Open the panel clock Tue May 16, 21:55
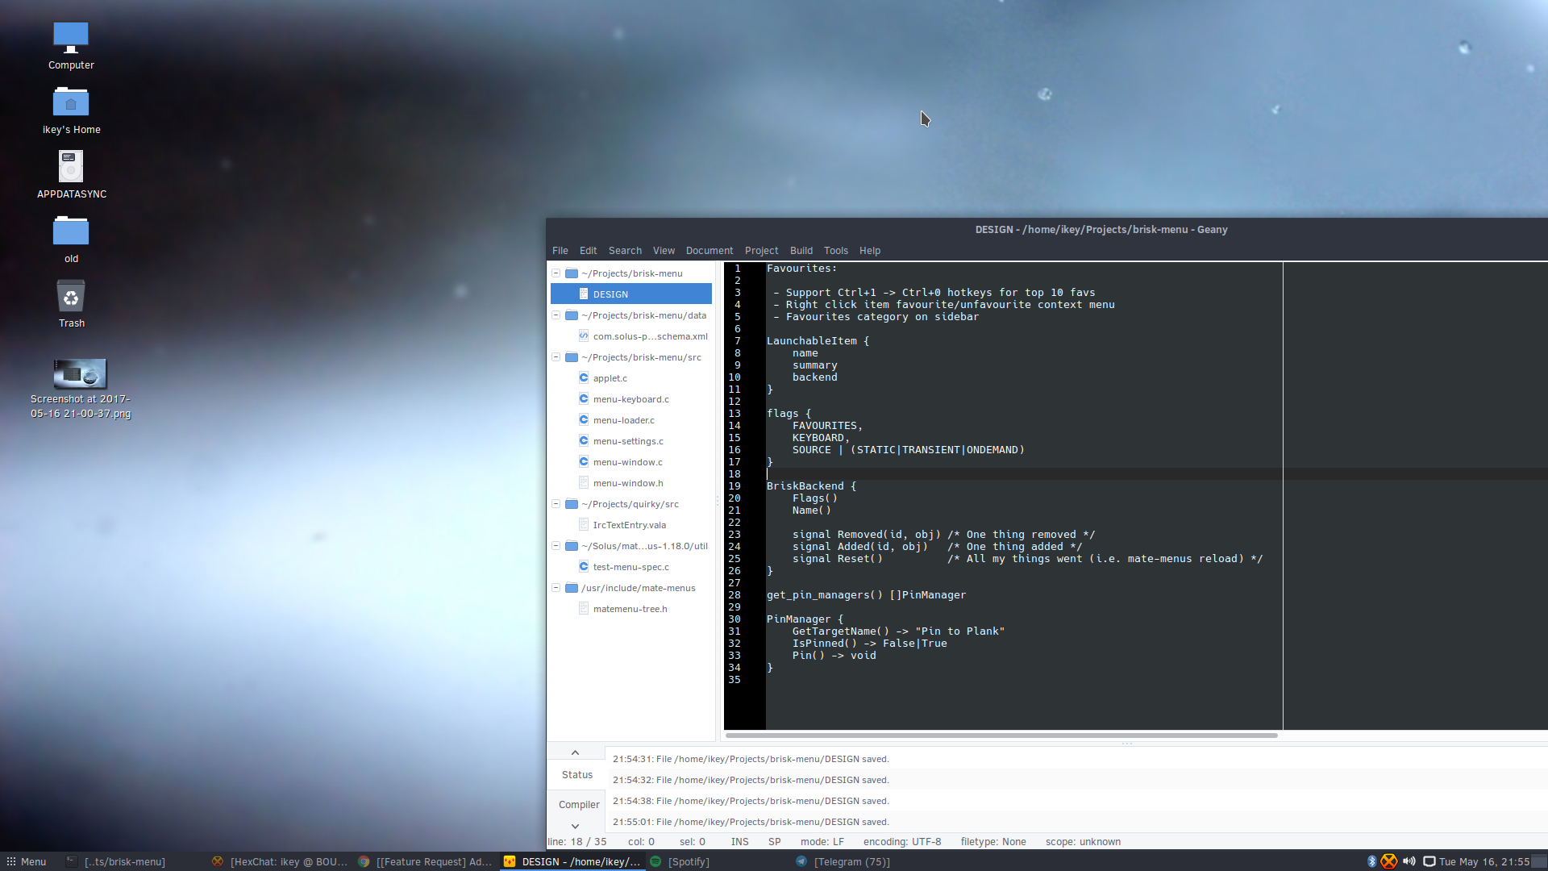 click(x=1483, y=861)
